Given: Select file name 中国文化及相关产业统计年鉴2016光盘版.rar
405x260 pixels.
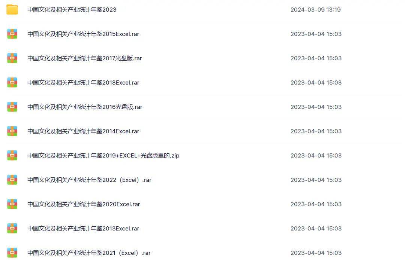Looking at the screenshot, I should pyautogui.click(x=85, y=107).
